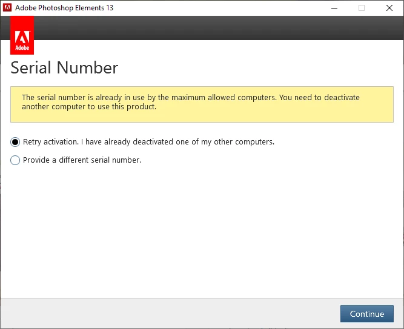Click the Photoshop Elements title bar icon
The width and height of the screenshot is (404, 329).
7,8
